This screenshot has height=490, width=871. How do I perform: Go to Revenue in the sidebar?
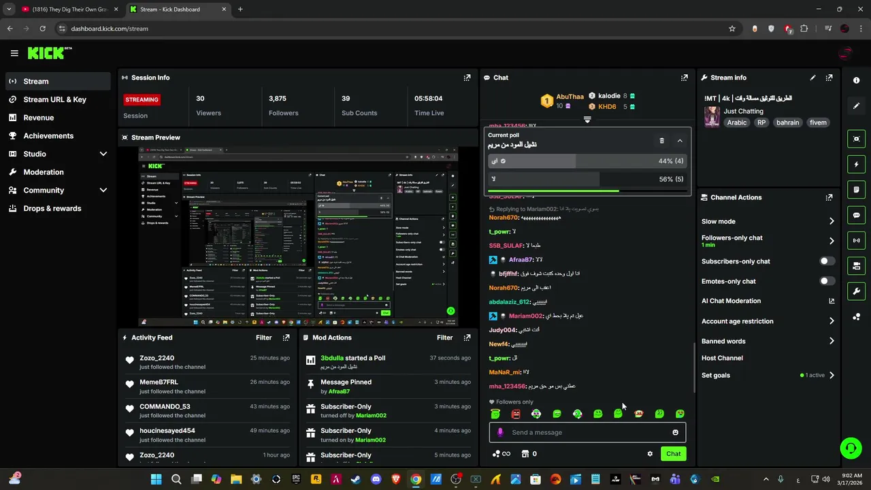click(57, 118)
